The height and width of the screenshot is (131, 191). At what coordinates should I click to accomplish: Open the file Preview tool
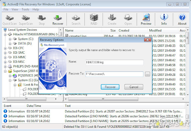pyautogui.click(x=146, y=20)
